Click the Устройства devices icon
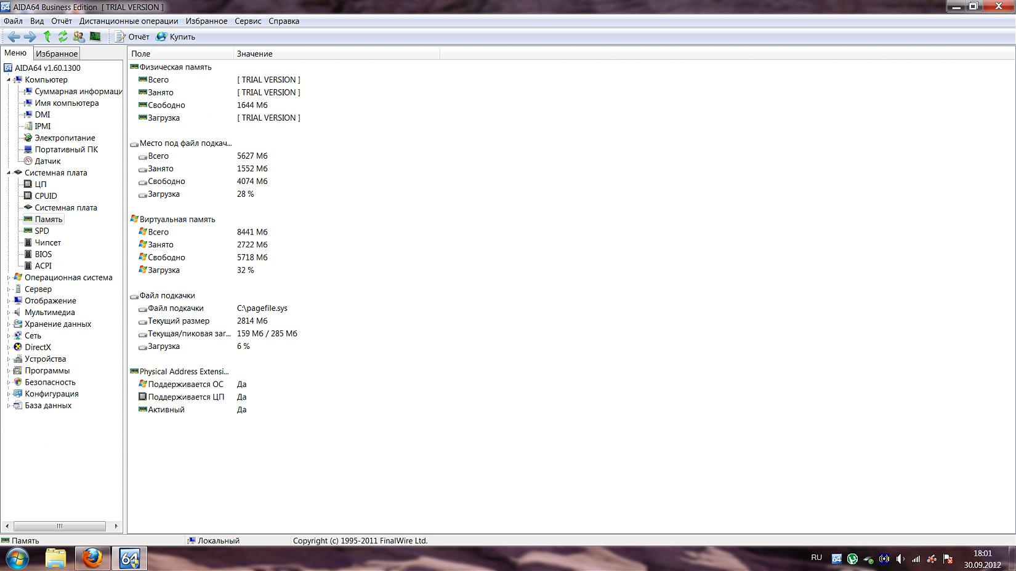The image size is (1016, 571). coord(18,359)
